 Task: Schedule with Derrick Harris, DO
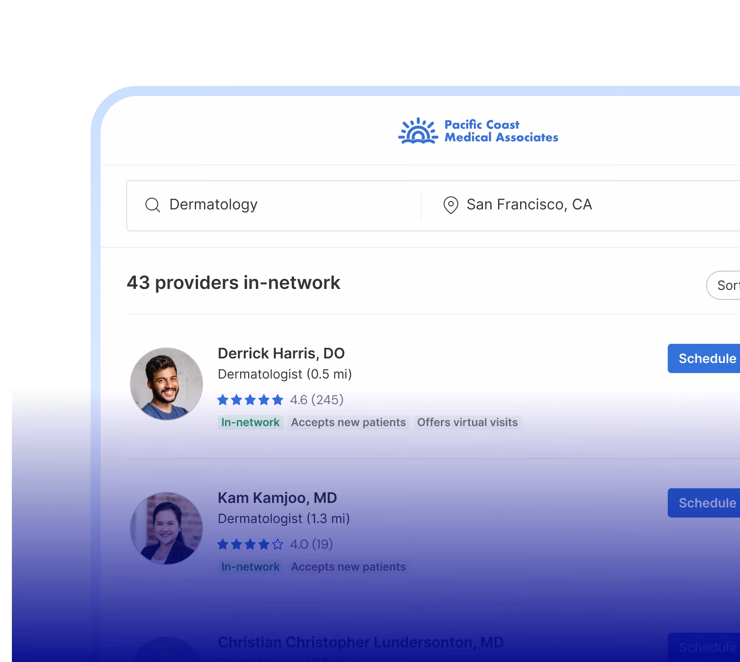pyautogui.click(x=704, y=358)
